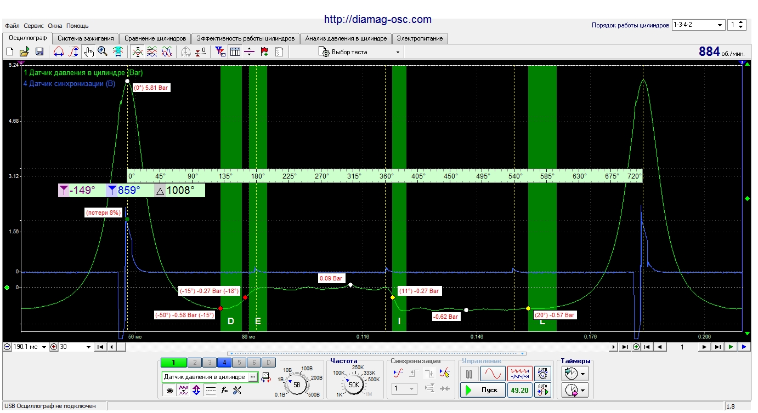
Task: Click the sync cursor pointer icon
Action: click(x=445, y=373)
